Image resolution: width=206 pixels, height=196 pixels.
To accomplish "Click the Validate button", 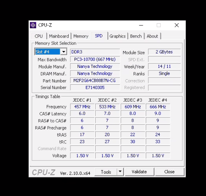I will click(x=139, y=172).
